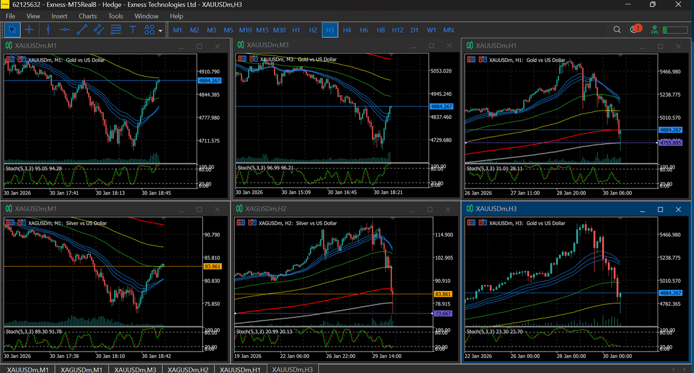Toggle the active H3 timeframe button
Screen dimensions: 694x373
coord(330,30)
